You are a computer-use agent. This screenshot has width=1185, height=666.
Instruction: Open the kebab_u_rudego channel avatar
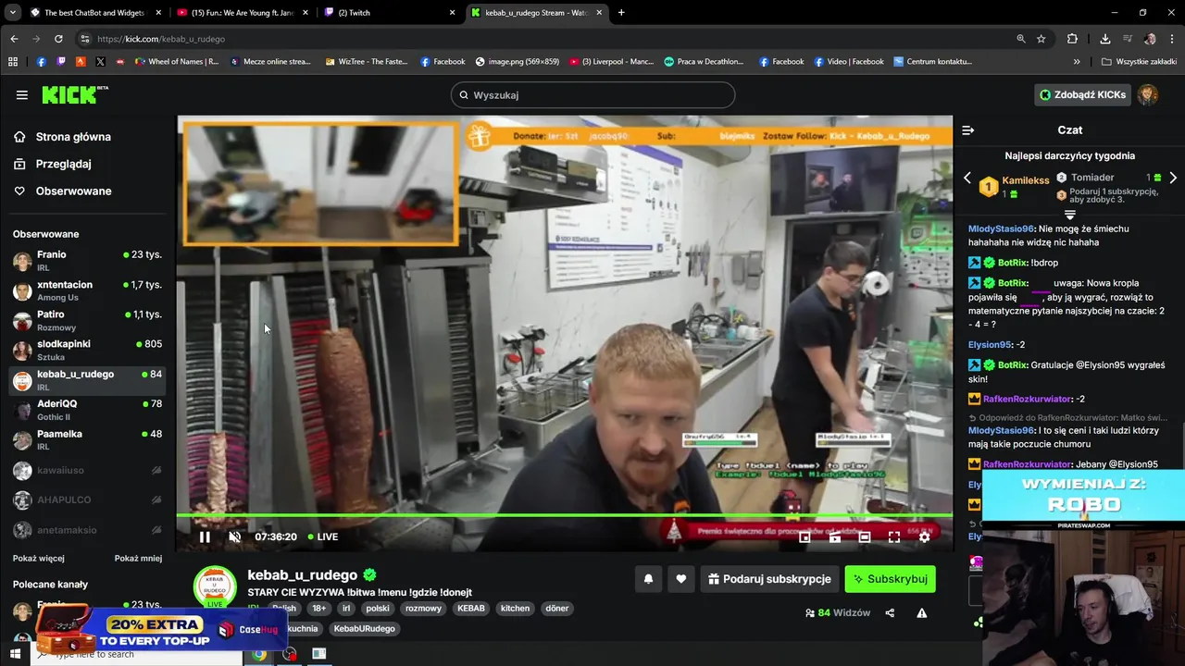[x=215, y=587]
